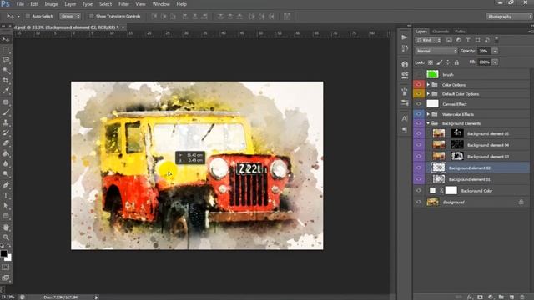Select the Move tool
This screenshot has width=534, height=300.
pos(6,39)
